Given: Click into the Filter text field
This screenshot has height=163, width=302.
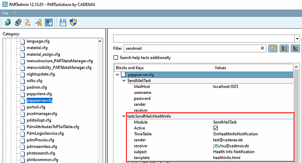Looking at the screenshot, I should 195,49.
